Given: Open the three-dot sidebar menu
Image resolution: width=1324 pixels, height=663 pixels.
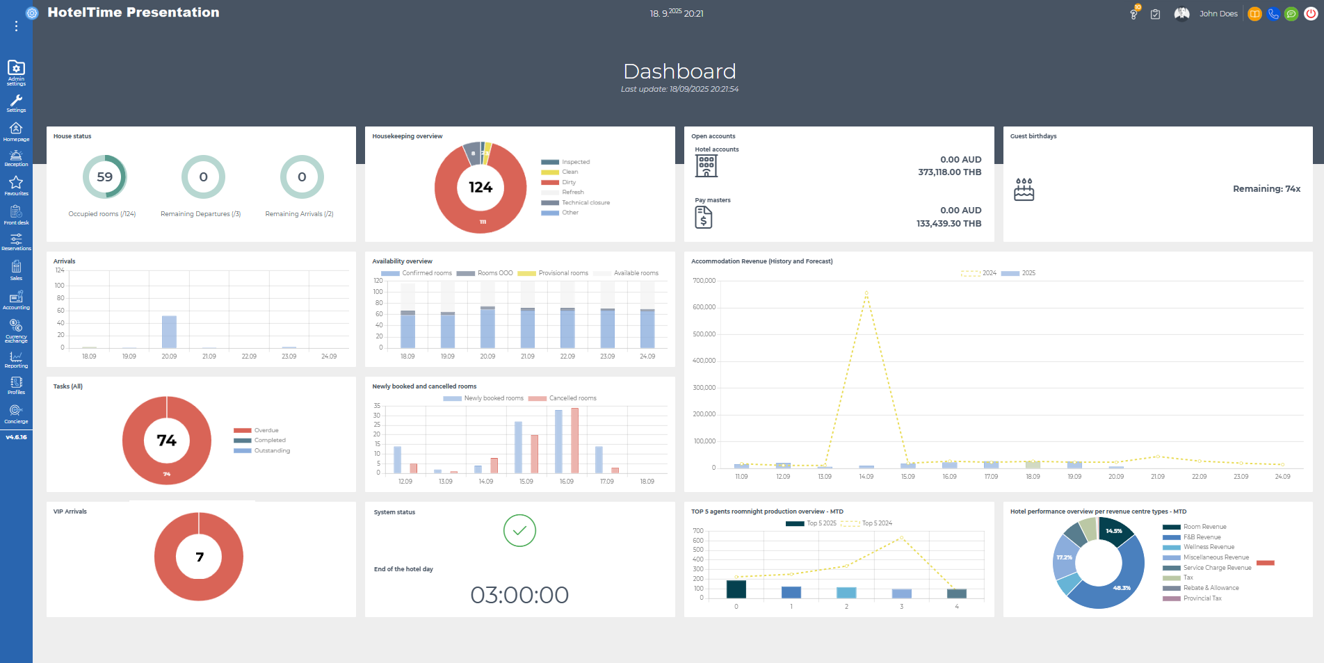Looking at the screenshot, I should click(x=16, y=26).
